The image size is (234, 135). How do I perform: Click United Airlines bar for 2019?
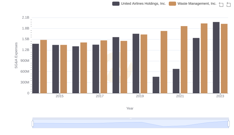(136, 64)
